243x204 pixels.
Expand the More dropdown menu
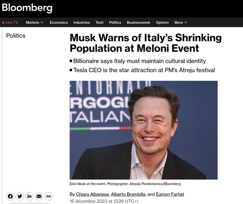point(181,22)
